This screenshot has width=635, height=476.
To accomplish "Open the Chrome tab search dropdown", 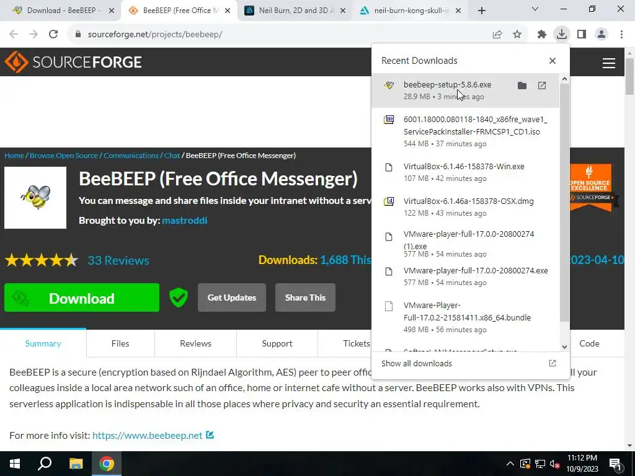I will [x=535, y=9].
